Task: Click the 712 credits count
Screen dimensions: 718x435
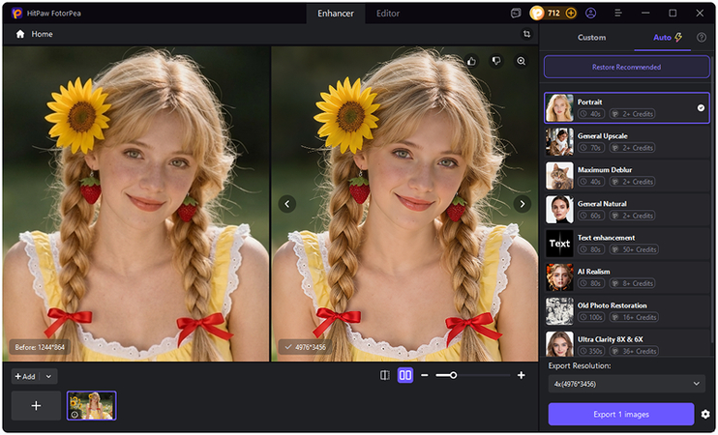Action: pyautogui.click(x=553, y=14)
